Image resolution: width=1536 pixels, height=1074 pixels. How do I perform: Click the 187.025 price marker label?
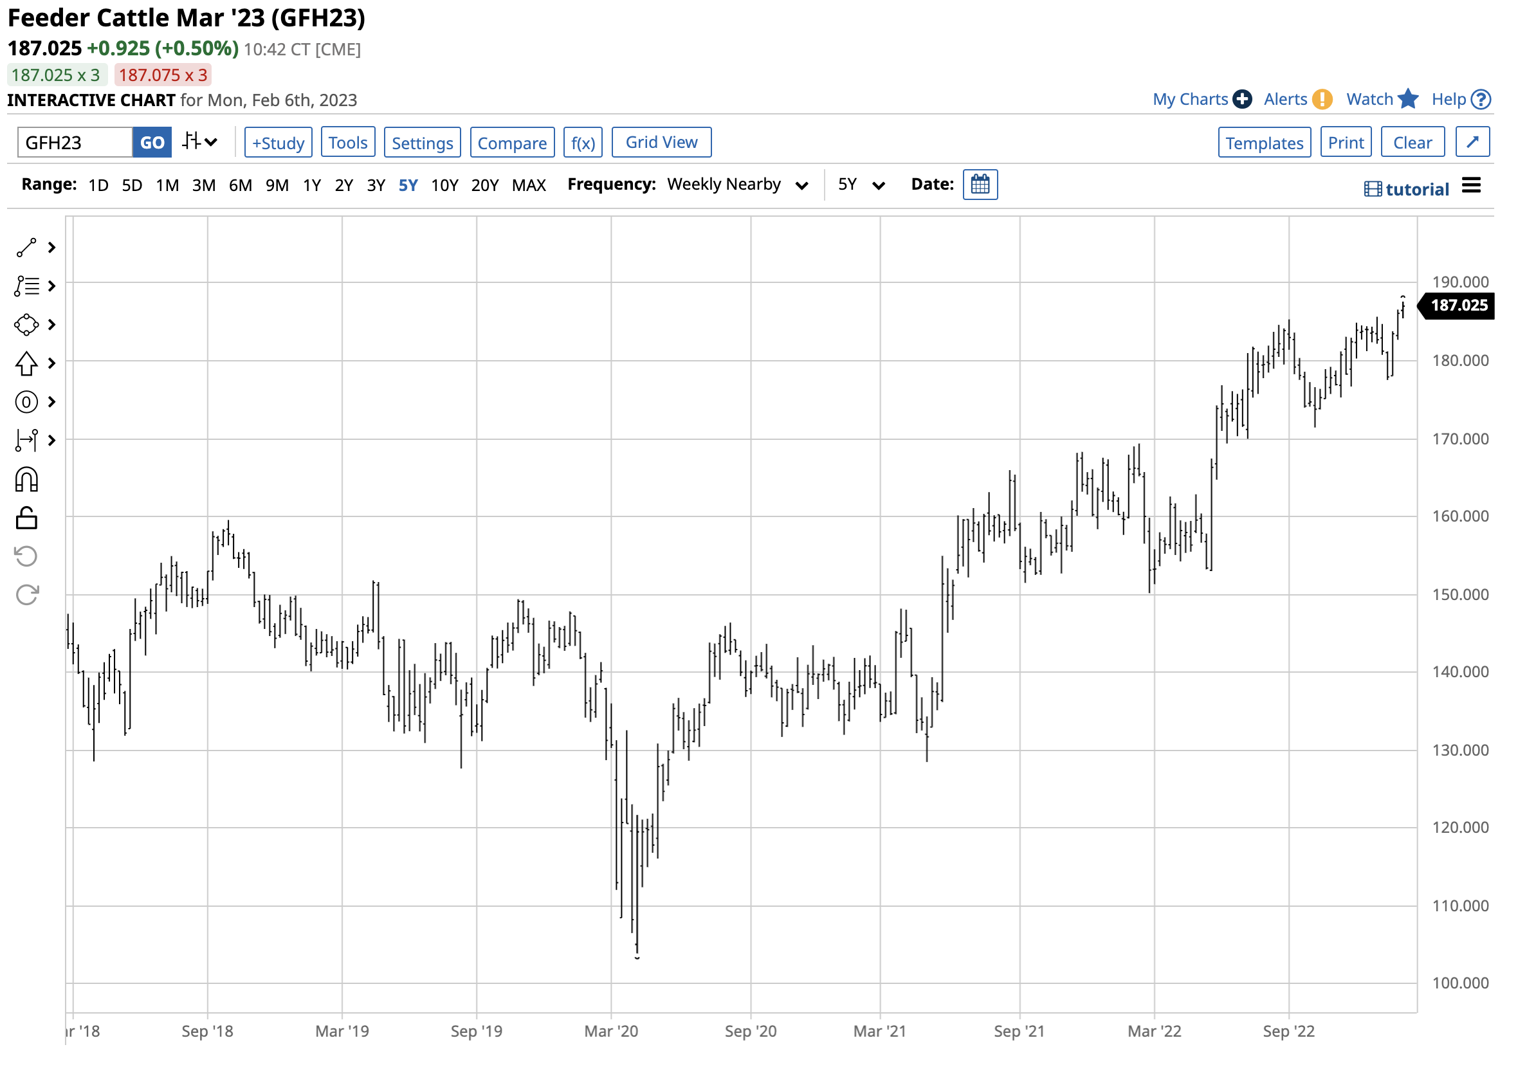(x=1460, y=306)
